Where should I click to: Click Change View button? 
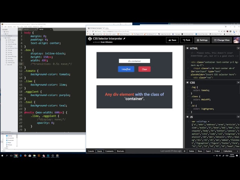(x=222, y=40)
